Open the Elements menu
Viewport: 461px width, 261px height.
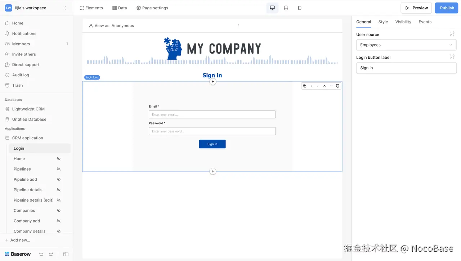tap(91, 8)
